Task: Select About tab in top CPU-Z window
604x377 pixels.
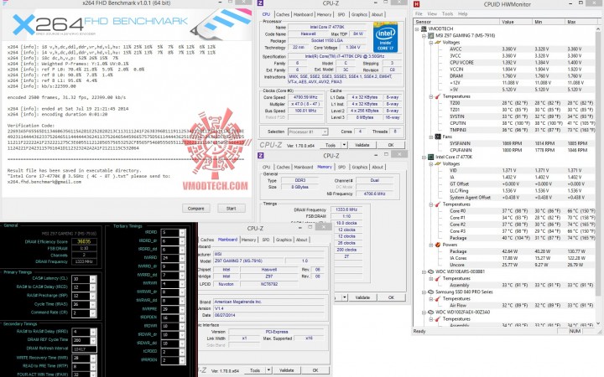Action: 377,14
